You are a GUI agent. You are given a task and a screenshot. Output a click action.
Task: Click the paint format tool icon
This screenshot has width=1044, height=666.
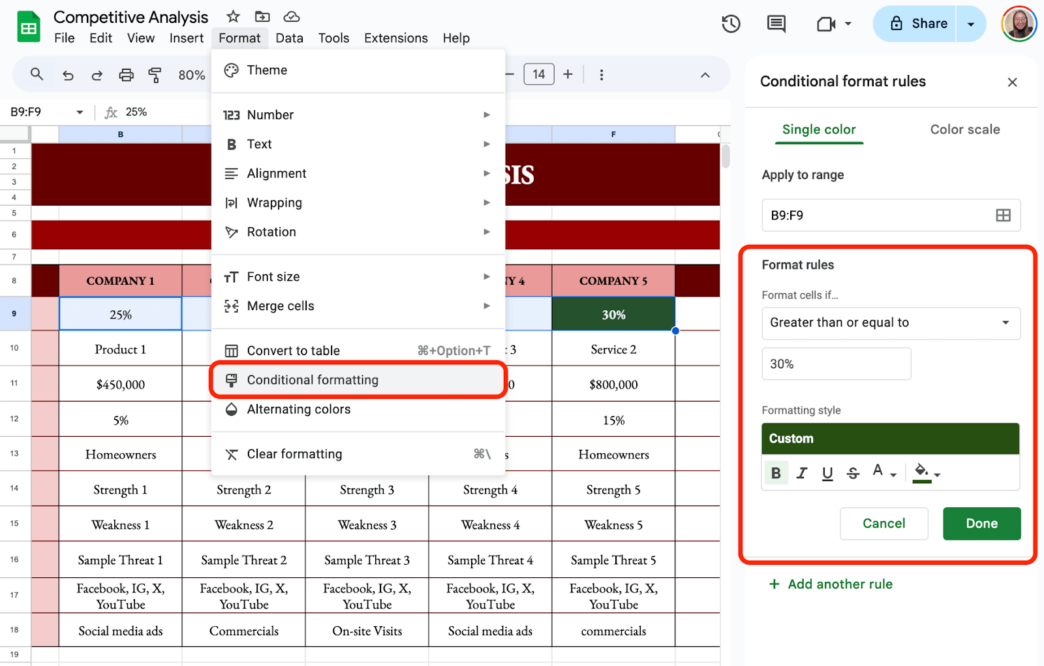[x=155, y=74]
